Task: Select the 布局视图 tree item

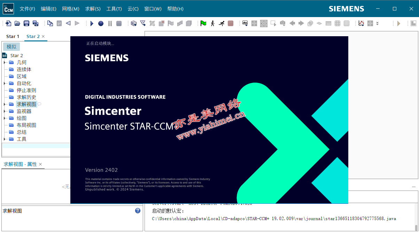Action: click(x=26, y=125)
